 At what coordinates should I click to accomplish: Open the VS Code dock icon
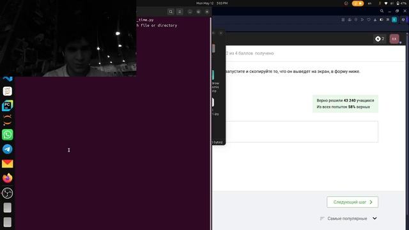point(7,79)
